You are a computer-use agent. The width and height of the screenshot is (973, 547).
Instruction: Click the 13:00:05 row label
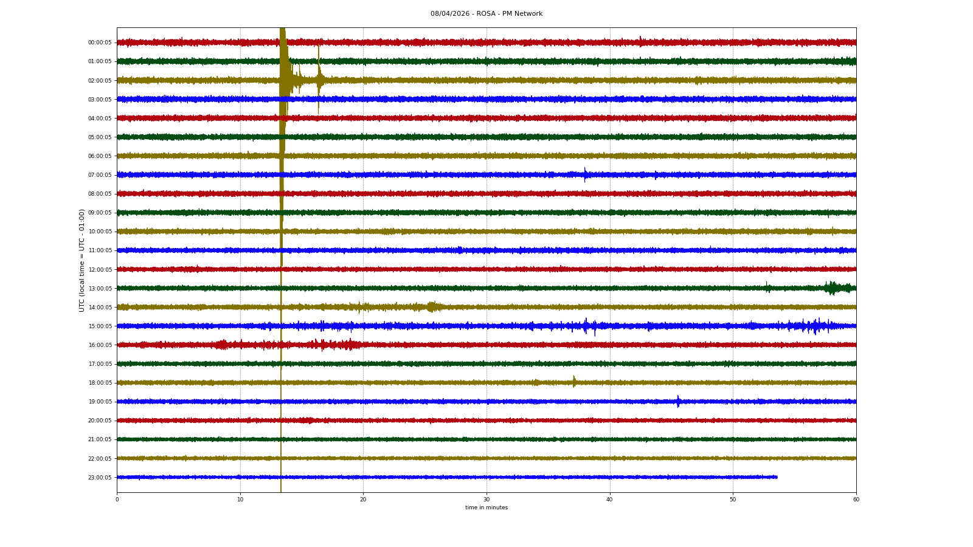[x=100, y=289]
